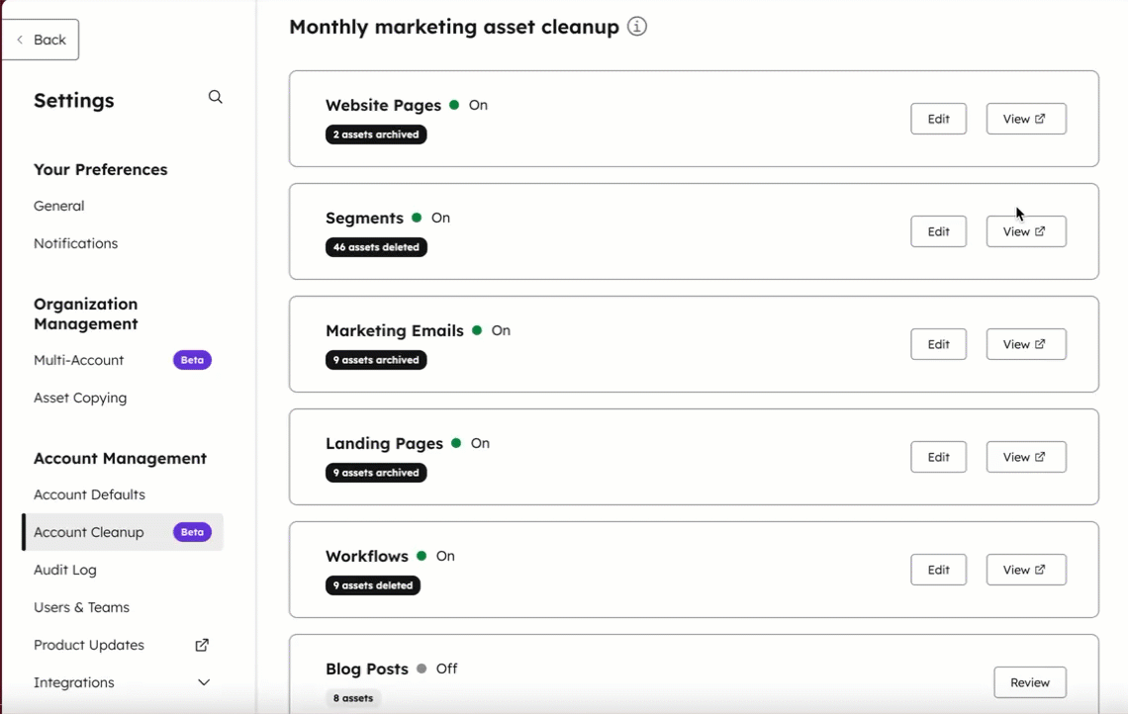Click the external link icon on Website Pages View button
Image resolution: width=1128 pixels, height=714 pixels.
point(1042,118)
